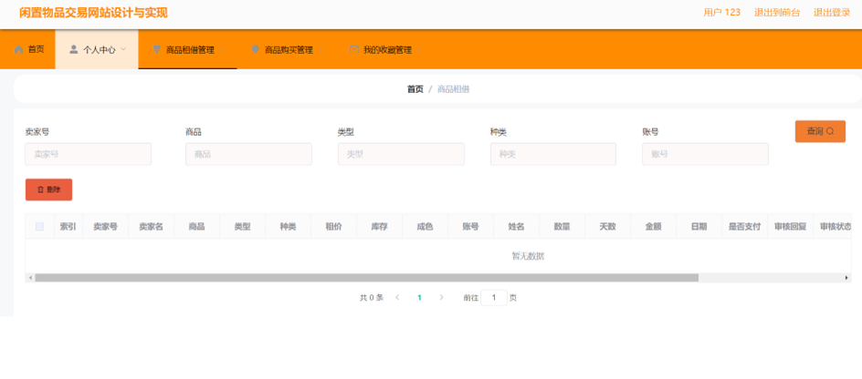The image size is (862, 379).
Task: Click the location pin icon beside 商品购买管理
Action: tap(255, 49)
